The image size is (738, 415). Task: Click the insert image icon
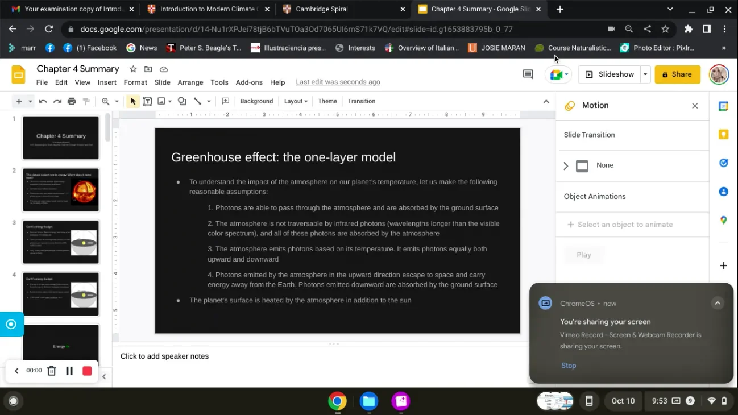(161, 101)
